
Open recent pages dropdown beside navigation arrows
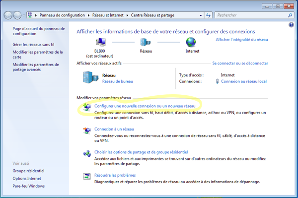[24, 15]
